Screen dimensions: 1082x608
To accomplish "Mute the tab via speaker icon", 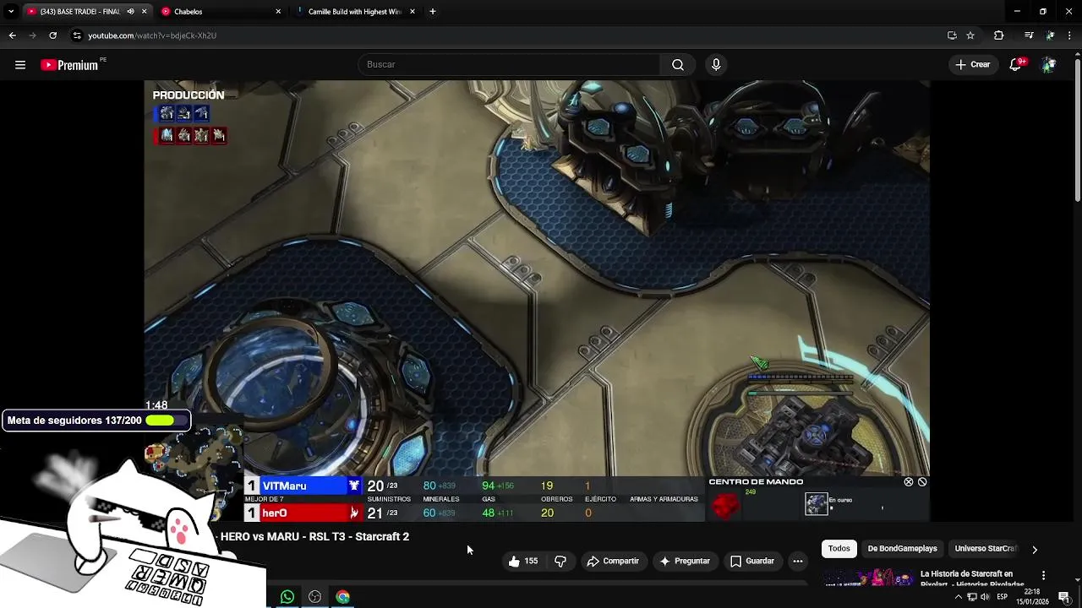I will pyautogui.click(x=130, y=12).
